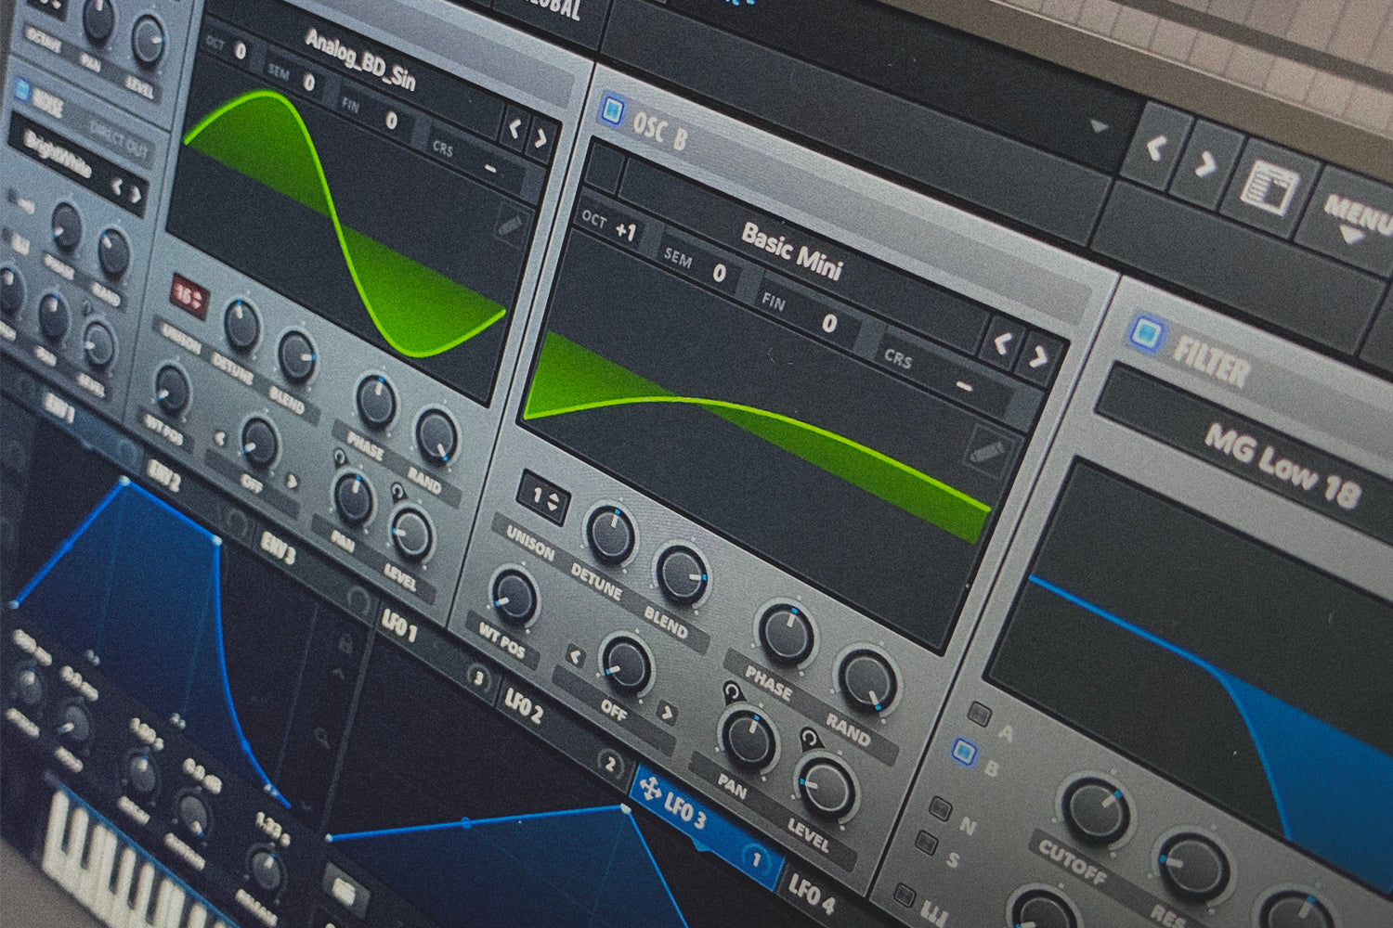
Task: Click the OSC B unison voice stepper
Action: [543, 497]
